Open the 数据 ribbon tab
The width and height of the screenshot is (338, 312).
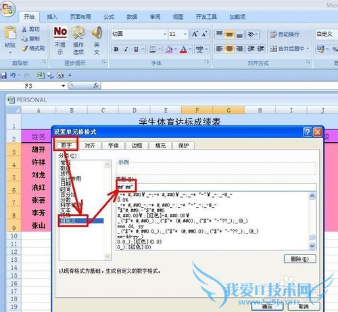pos(132,17)
